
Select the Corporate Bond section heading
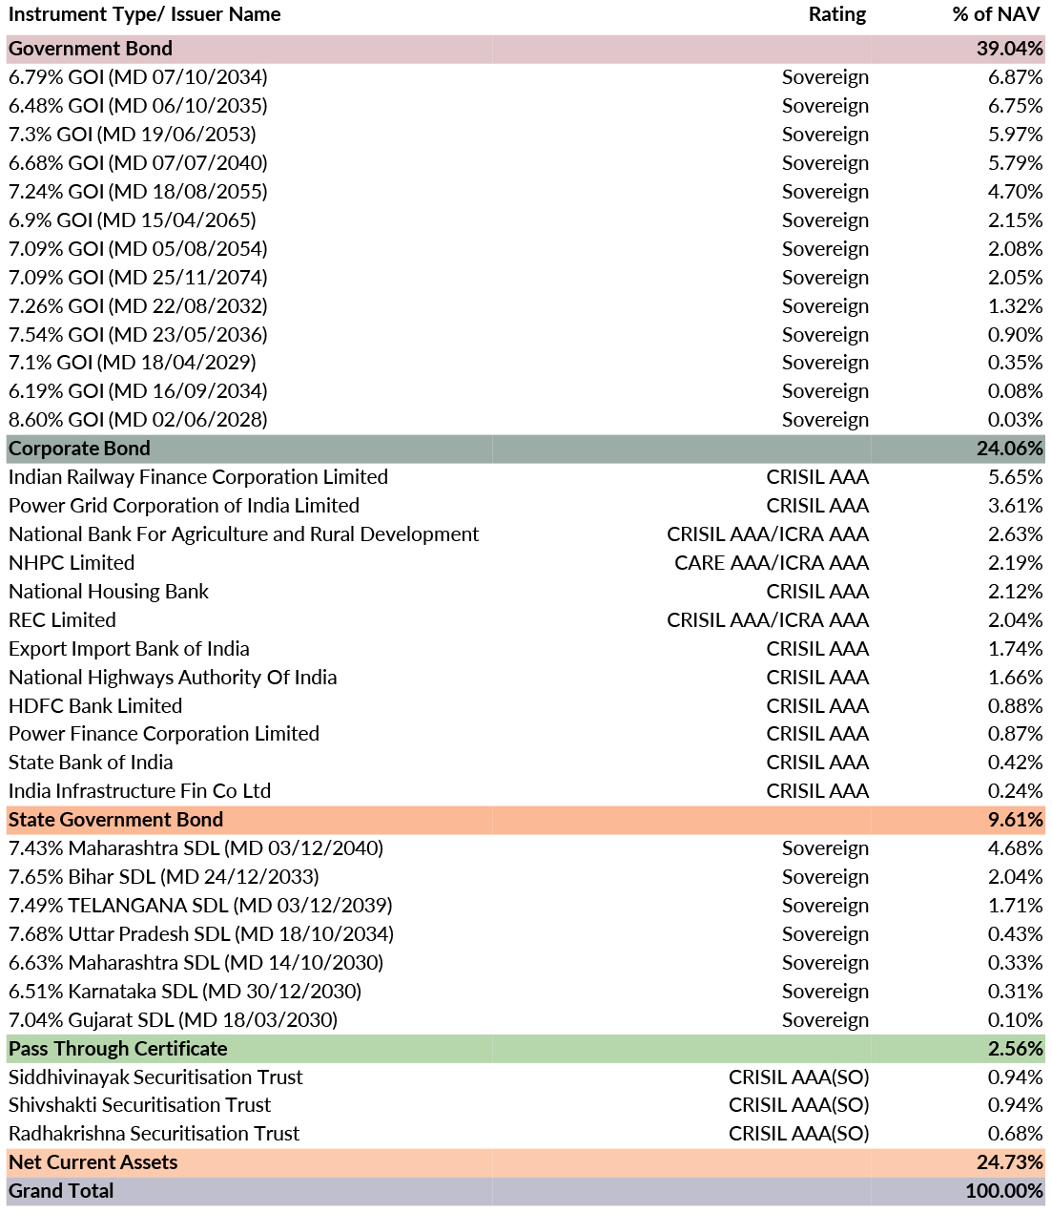[79, 449]
